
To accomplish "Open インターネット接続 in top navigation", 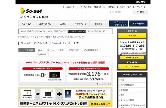I will click(84, 7).
